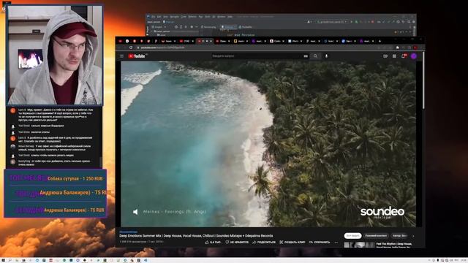This screenshot has width=468, height=263.
Task: Open the purple account avatar menu
Action: pos(414,56)
